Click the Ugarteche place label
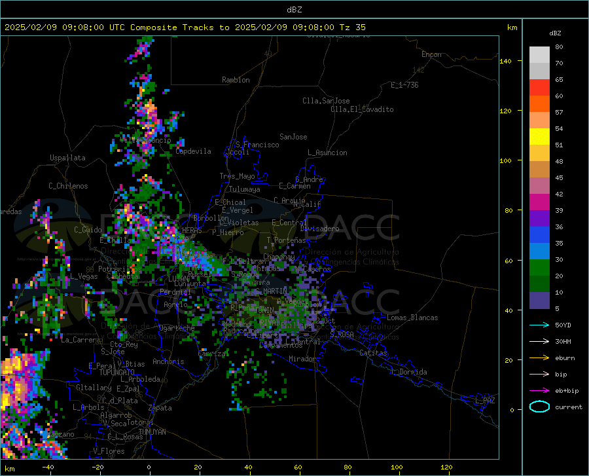 coord(177,328)
